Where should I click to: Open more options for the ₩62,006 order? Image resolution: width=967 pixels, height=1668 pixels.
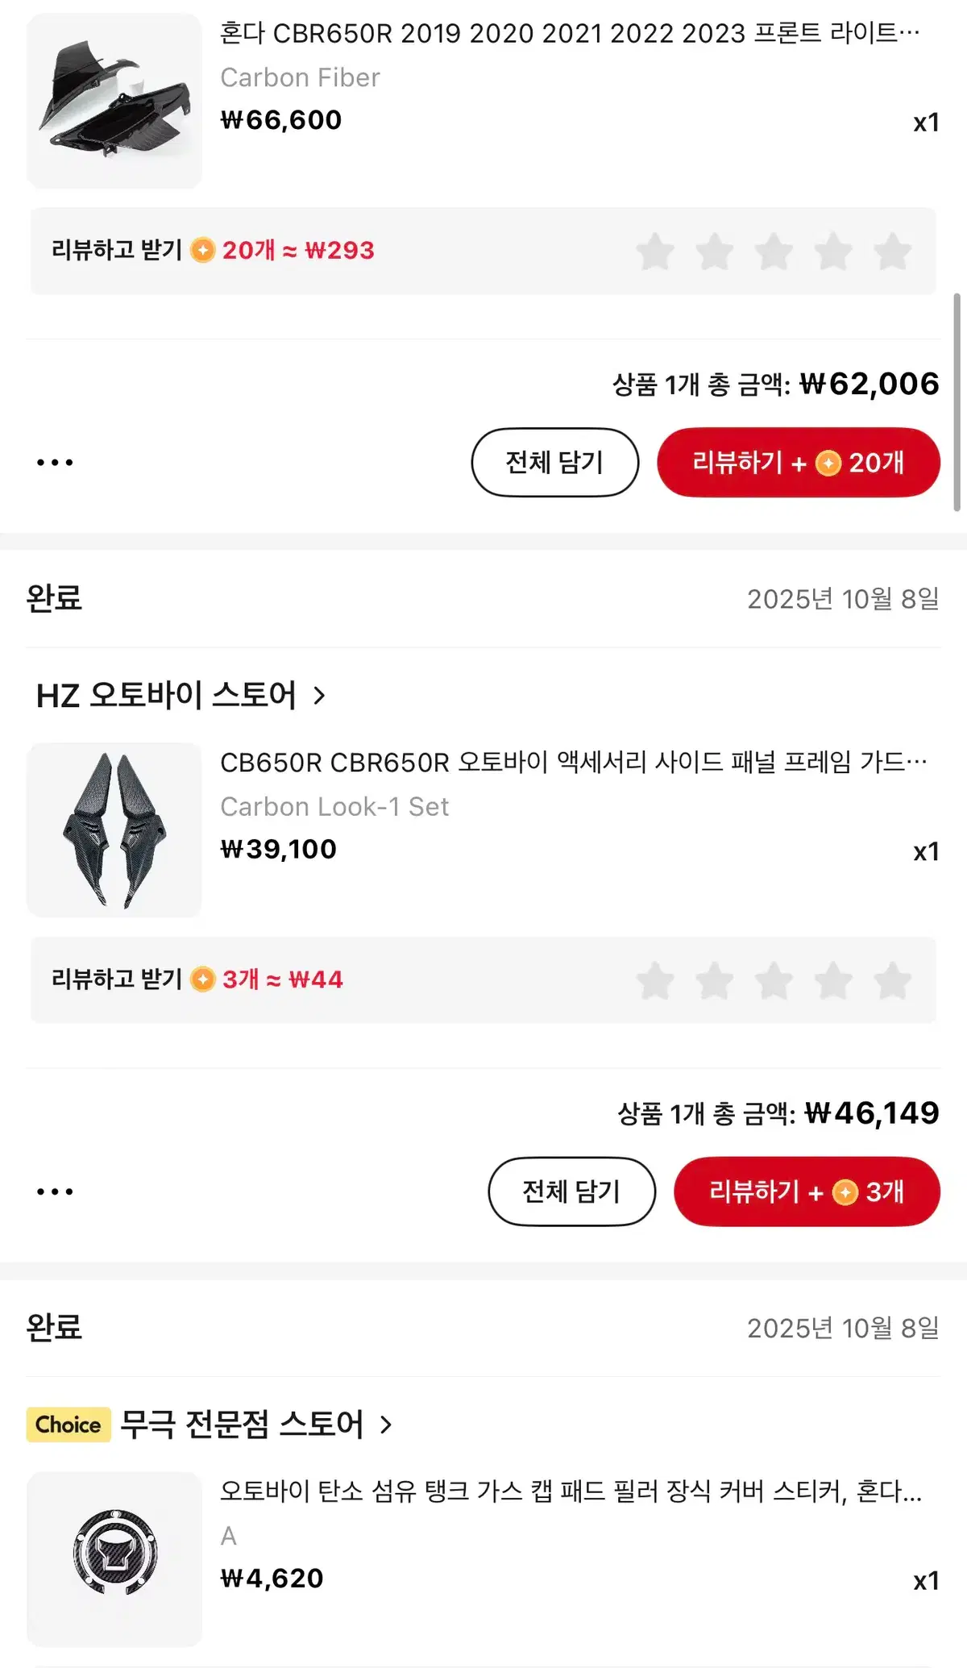(55, 463)
